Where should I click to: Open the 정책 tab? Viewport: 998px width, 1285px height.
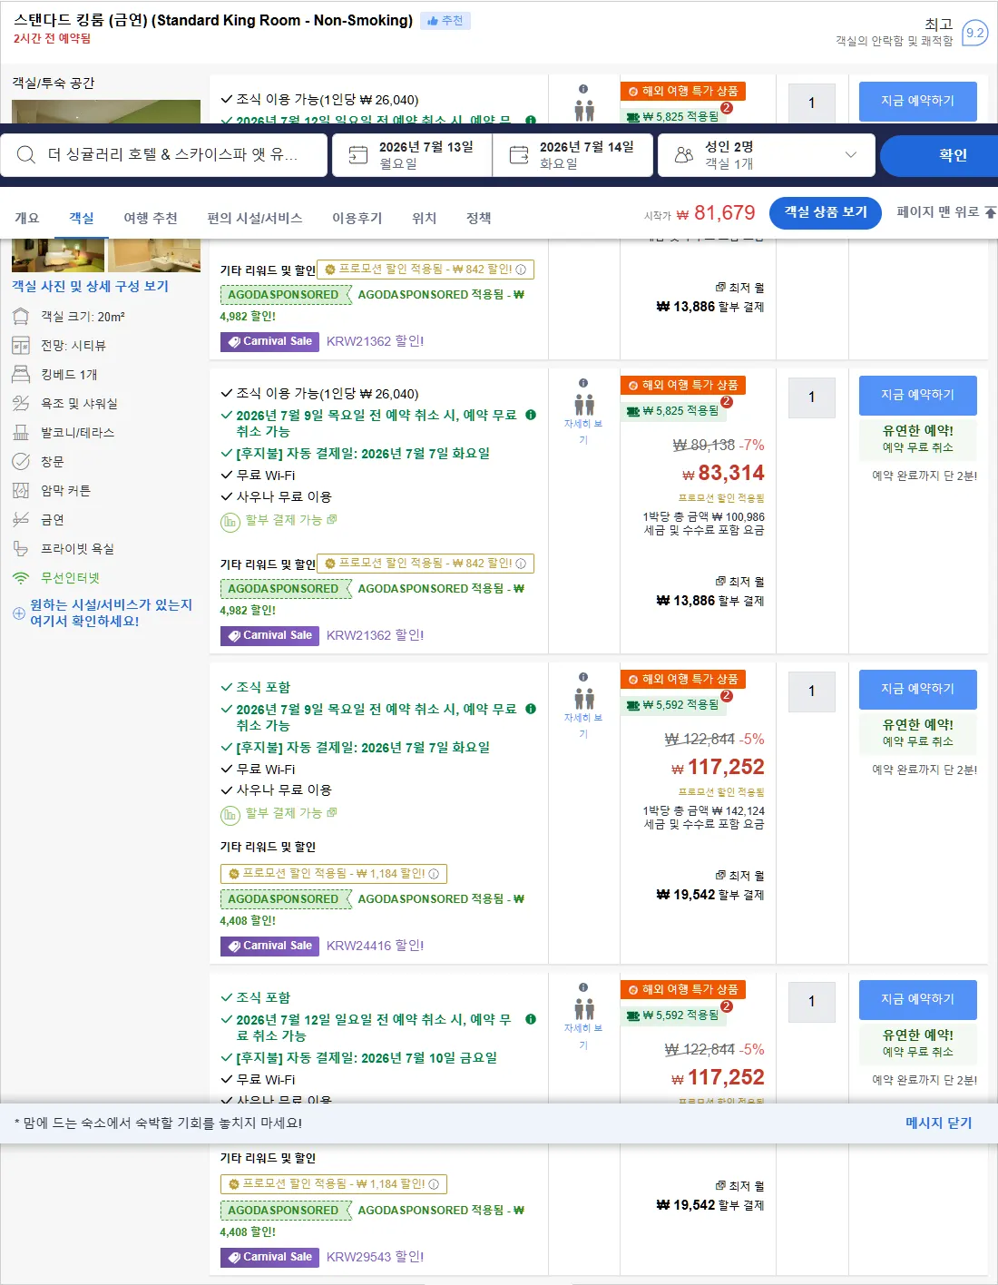[479, 218]
